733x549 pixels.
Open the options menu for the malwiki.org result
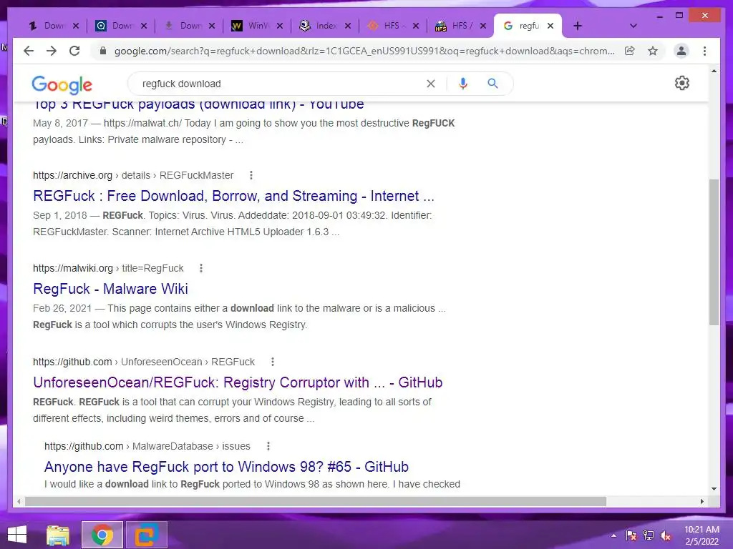(201, 268)
